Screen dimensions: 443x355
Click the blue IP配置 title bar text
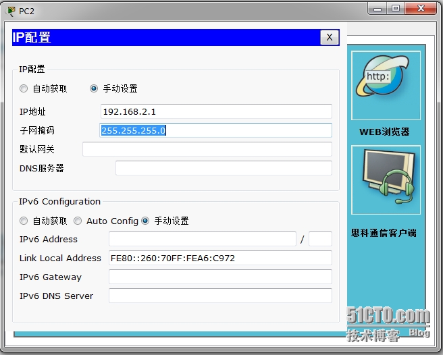[32, 37]
